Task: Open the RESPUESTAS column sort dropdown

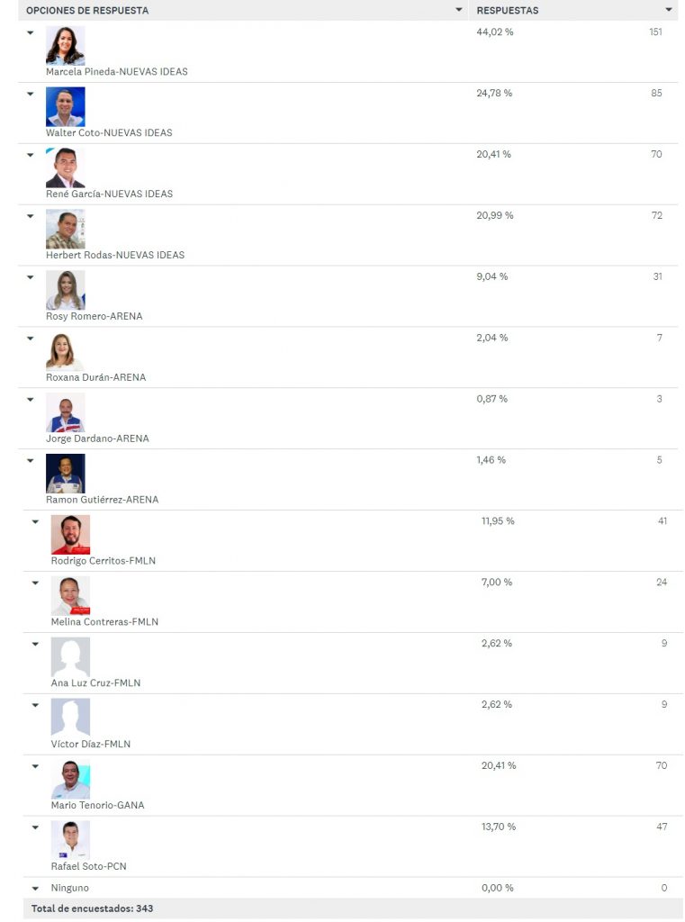Action: click(669, 10)
